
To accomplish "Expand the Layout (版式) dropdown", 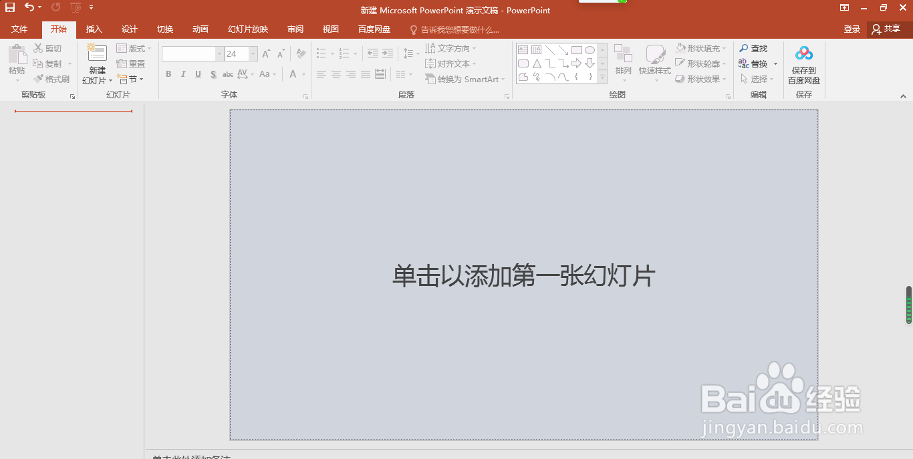I will click(x=132, y=47).
